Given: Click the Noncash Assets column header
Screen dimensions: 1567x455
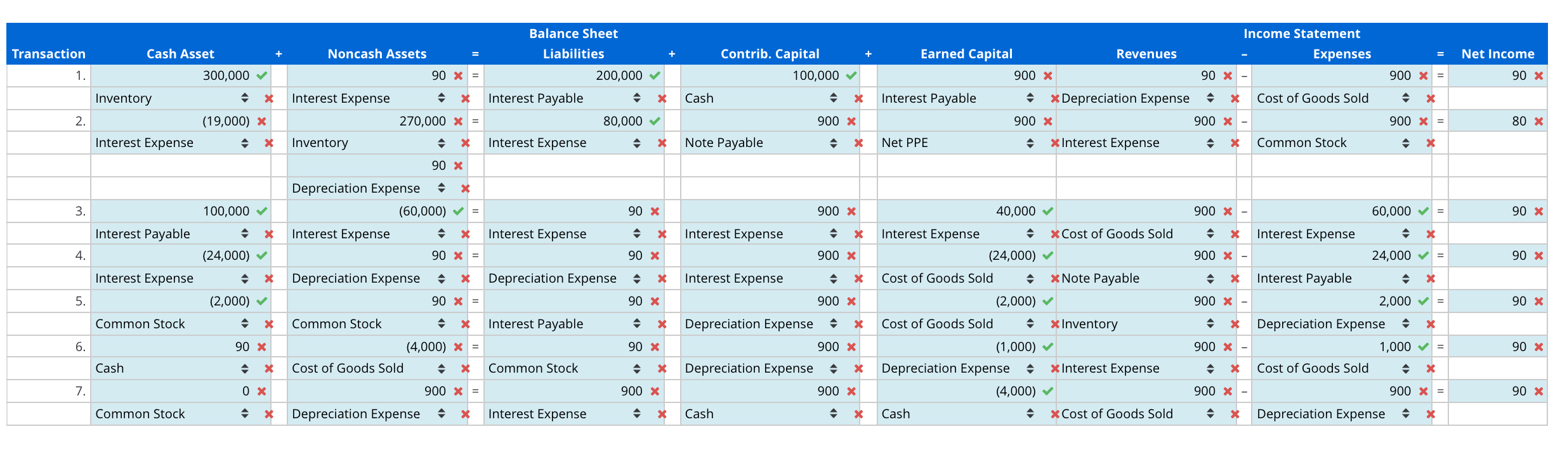Looking at the screenshot, I should click(x=377, y=54).
